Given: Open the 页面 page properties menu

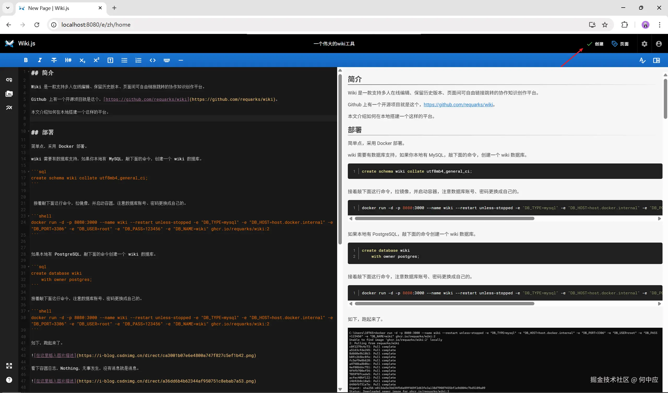Looking at the screenshot, I should click(x=620, y=44).
